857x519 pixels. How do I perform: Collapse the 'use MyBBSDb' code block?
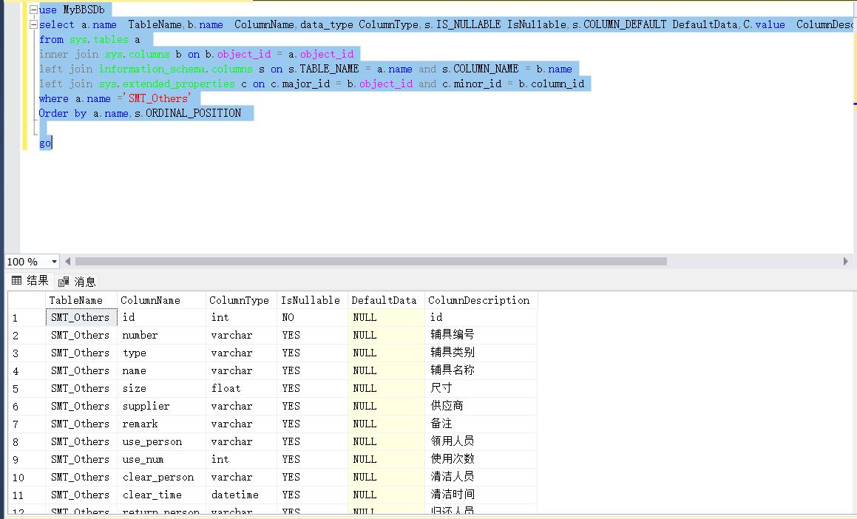click(x=33, y=10)
